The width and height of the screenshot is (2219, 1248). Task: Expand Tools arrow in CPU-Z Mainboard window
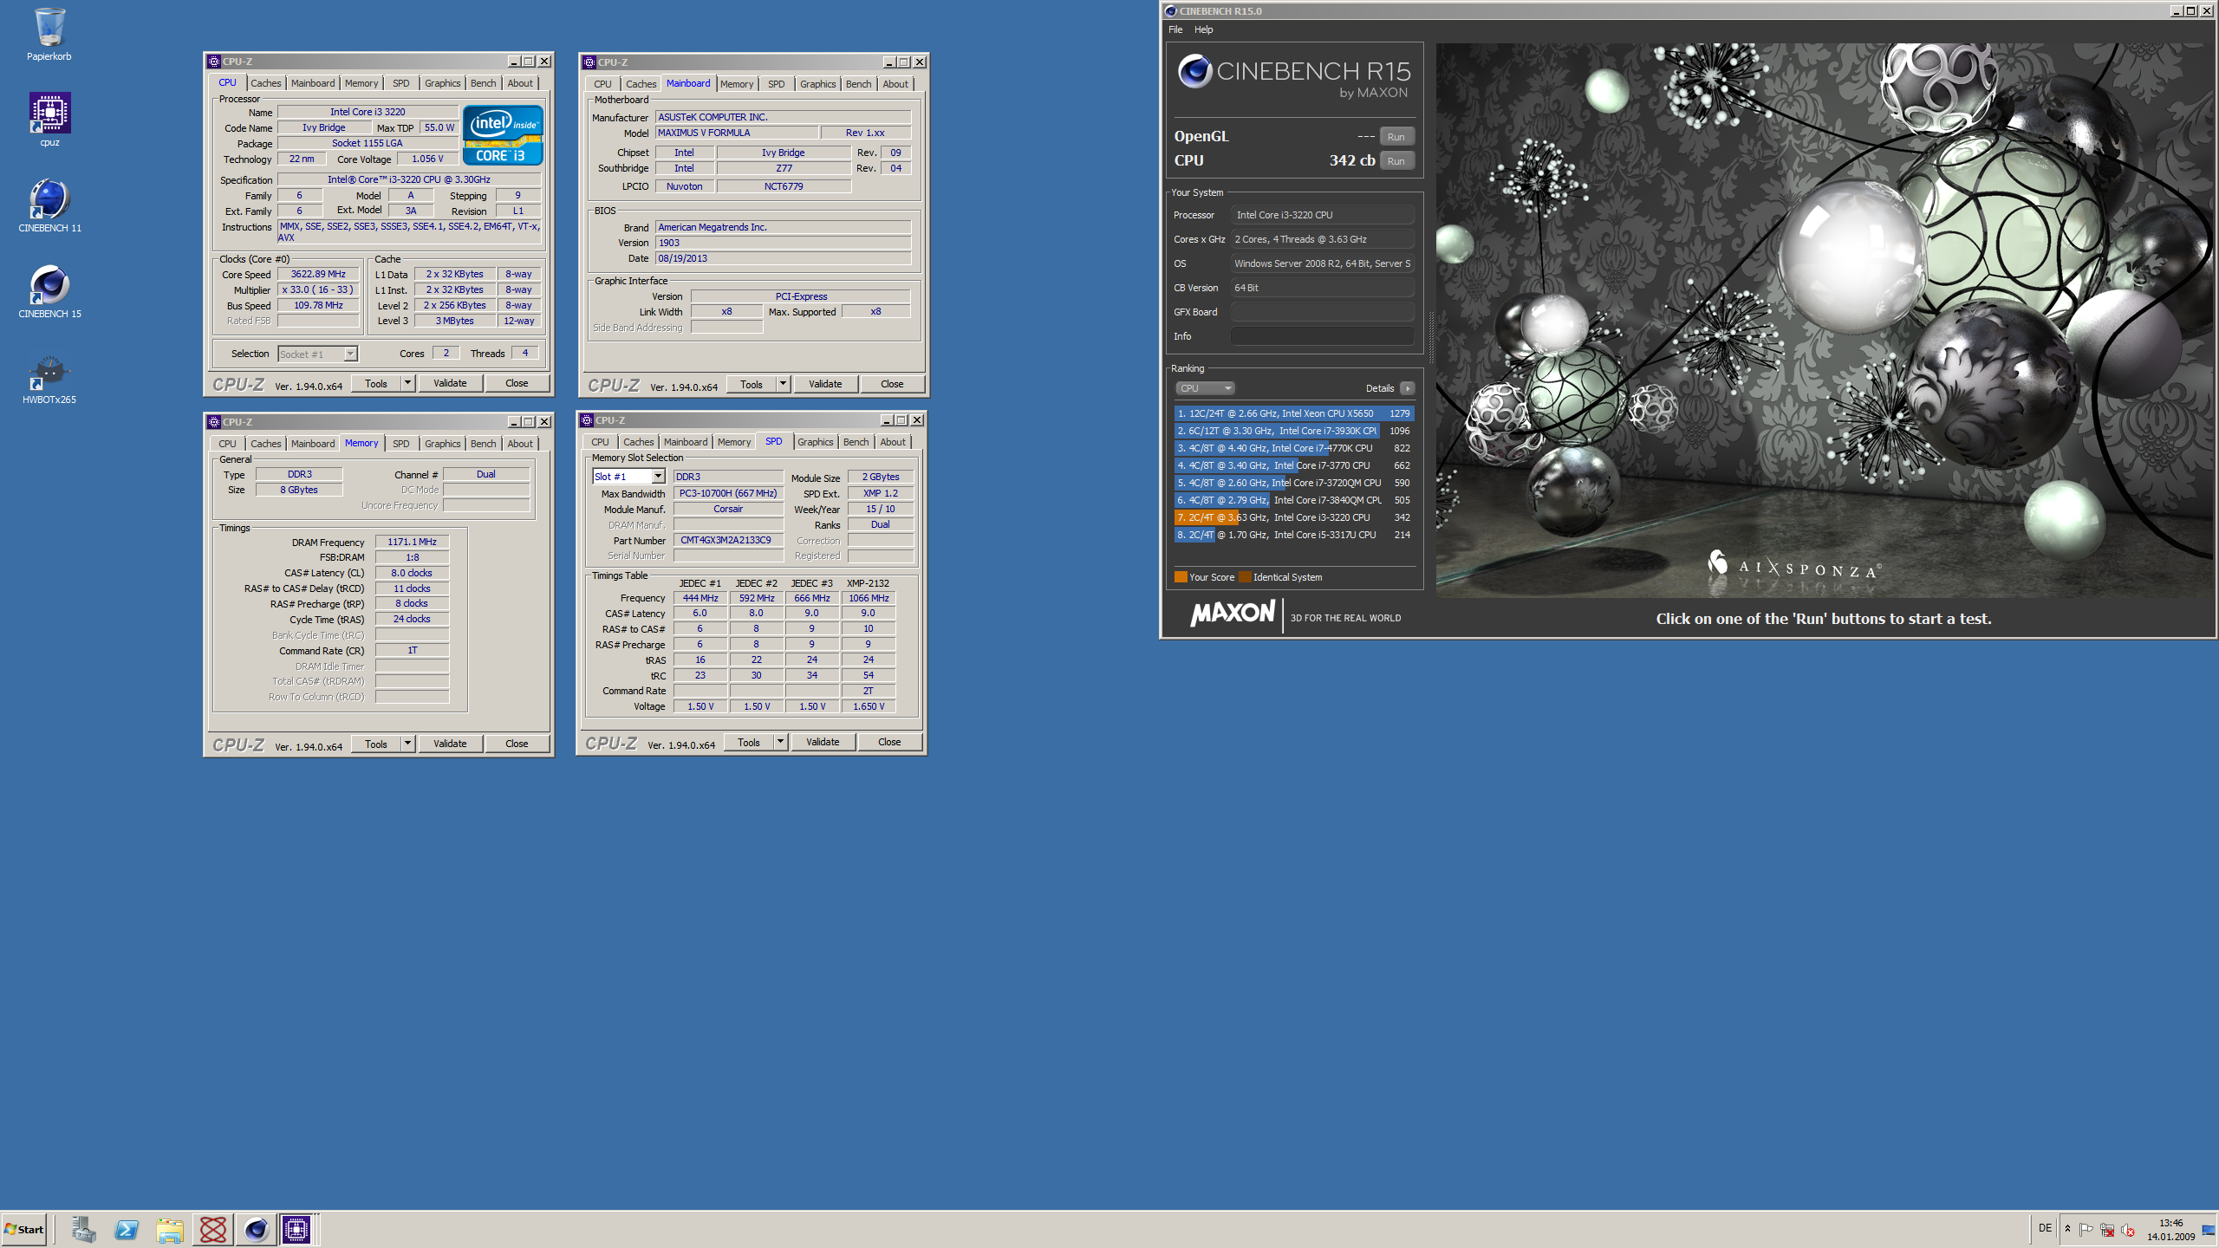point(783,384)
